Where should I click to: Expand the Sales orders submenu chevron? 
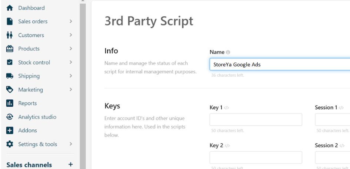(x=70, y=21)
